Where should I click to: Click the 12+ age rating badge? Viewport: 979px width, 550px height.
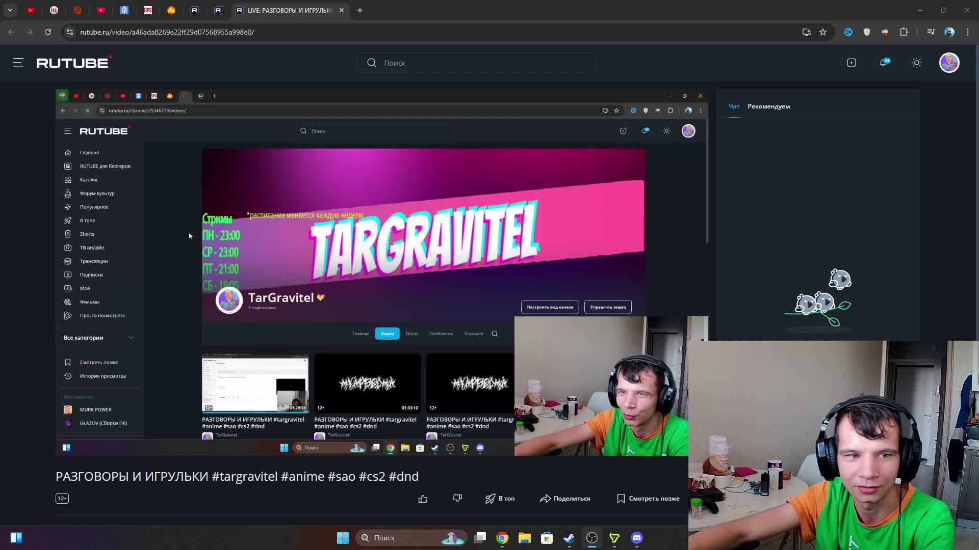coord(62,499)
